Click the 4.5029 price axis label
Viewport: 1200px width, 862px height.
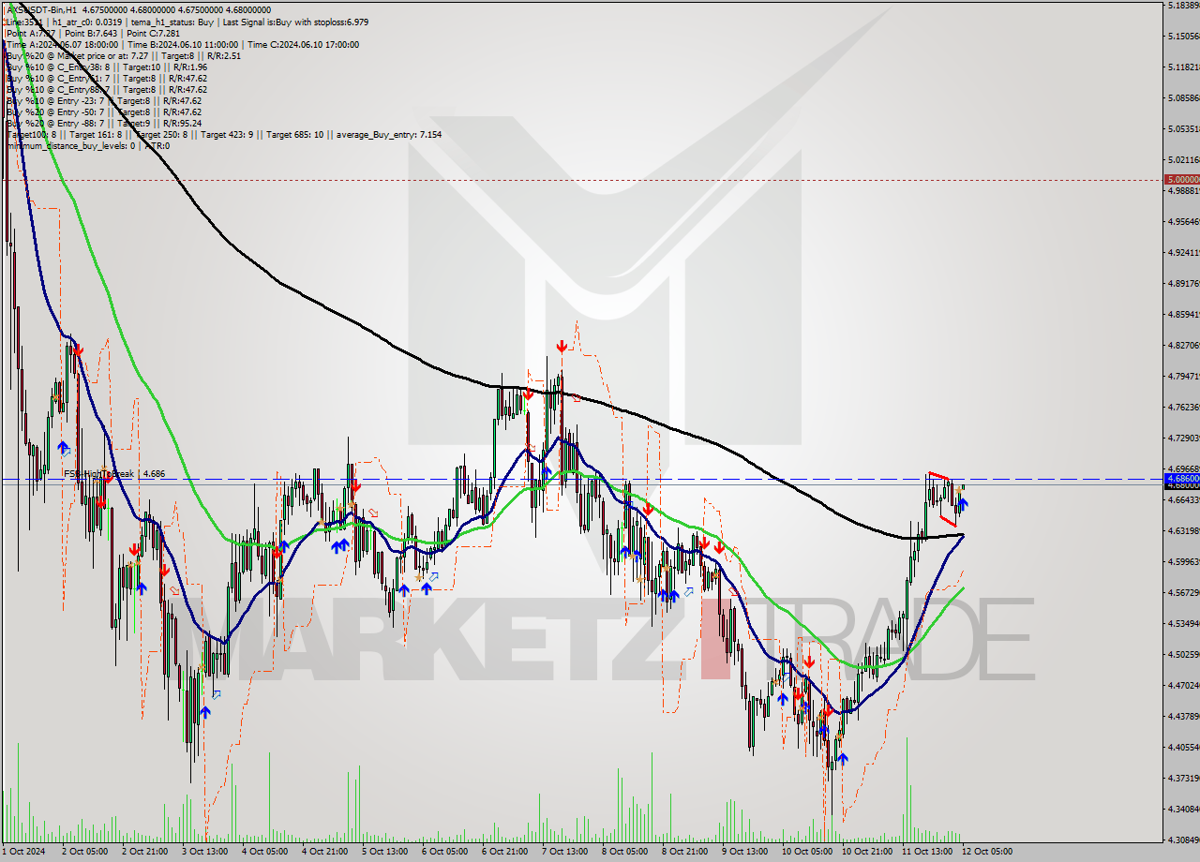1182,654
